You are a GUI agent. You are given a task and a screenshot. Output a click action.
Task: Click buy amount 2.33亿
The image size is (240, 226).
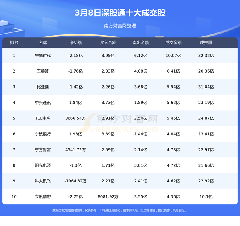point(108,71)
